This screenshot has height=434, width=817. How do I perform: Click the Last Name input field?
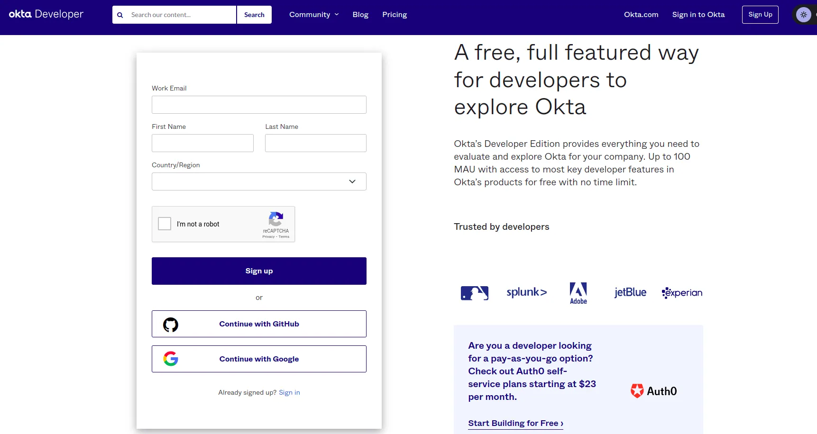coord(316,143)
